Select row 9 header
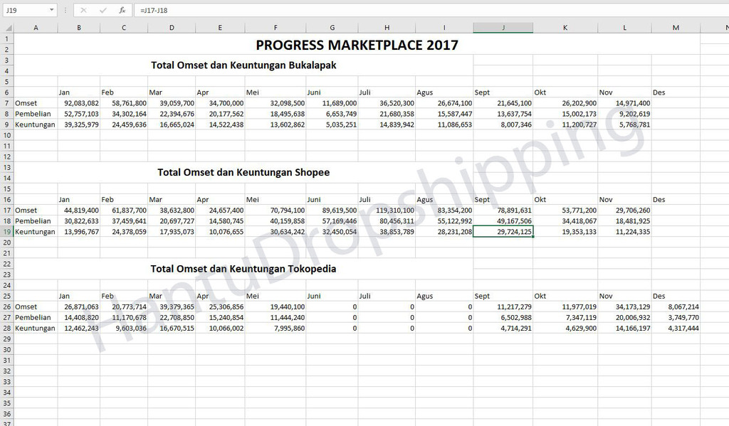The image size is (729, 426). pyautogui.click(x=7, y=124)
